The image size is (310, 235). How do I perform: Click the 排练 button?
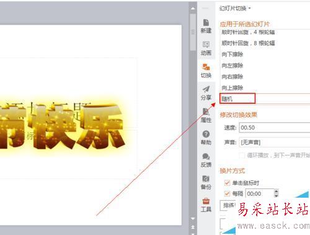pyautogui.click(x=228, y=205)
